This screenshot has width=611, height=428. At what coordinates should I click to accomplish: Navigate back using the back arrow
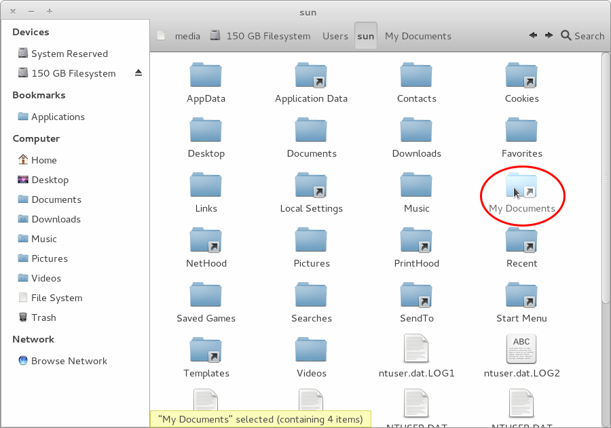[x=532, y=36]
